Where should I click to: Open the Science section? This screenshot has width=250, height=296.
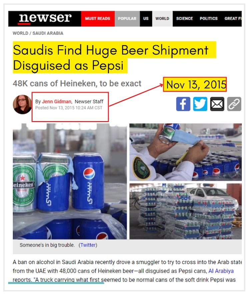tap(184, 19)
